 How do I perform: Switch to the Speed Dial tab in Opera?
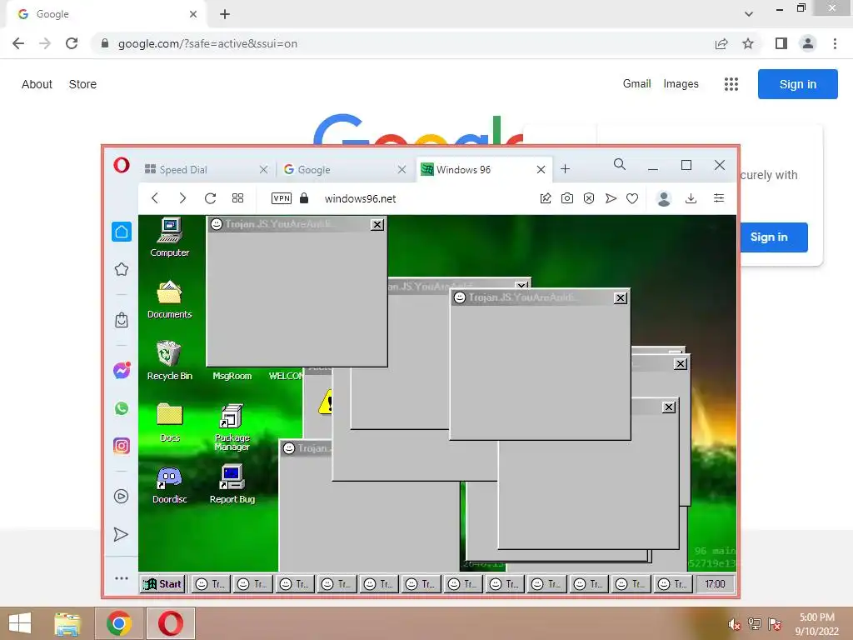tap(207, 170)
